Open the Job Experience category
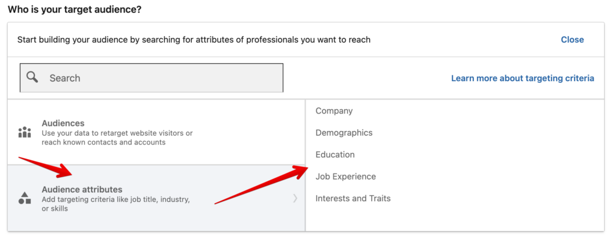This screenshot has height=239, width=616. click(345, 177)
